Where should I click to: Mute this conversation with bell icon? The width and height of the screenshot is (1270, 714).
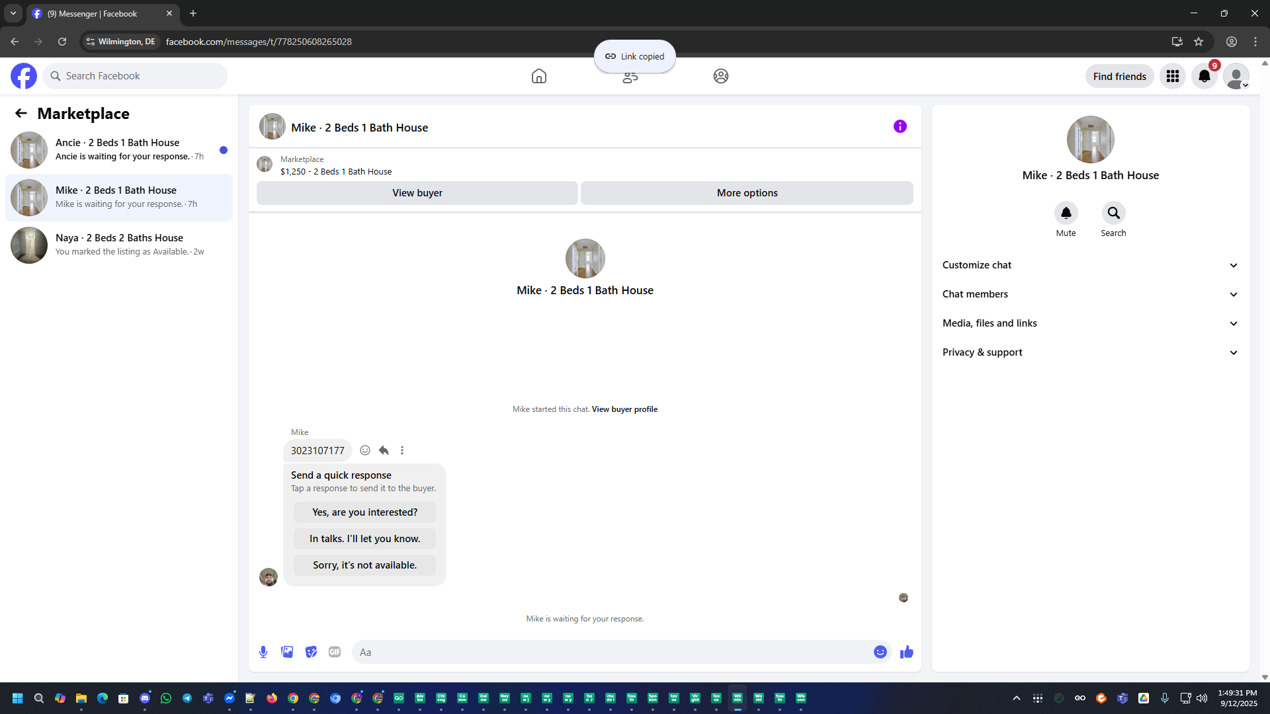coord(1066,213)
